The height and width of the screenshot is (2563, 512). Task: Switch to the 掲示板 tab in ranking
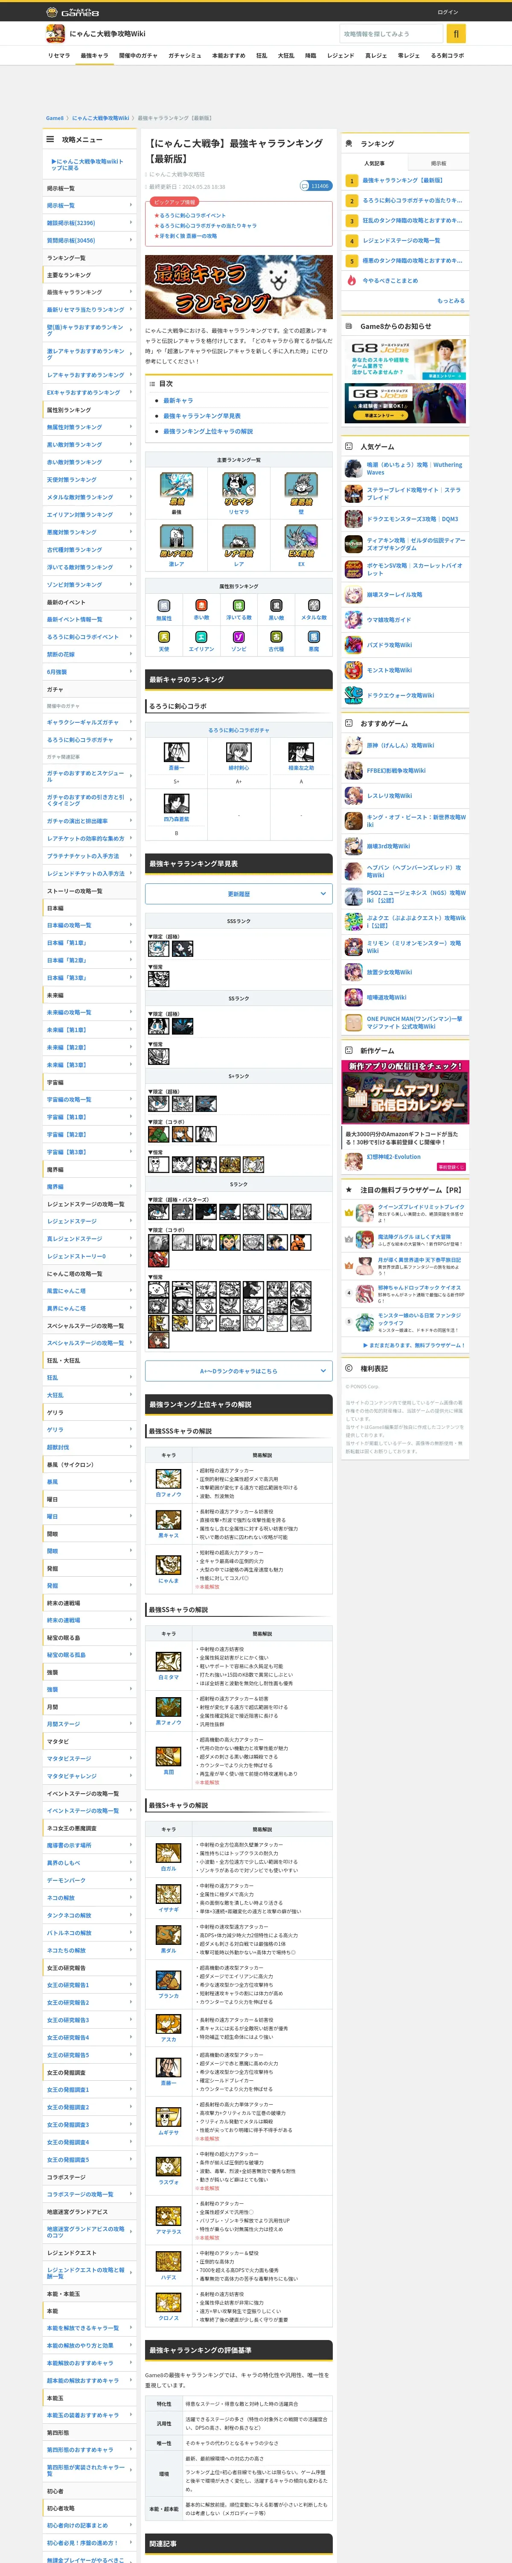point(439,163)
